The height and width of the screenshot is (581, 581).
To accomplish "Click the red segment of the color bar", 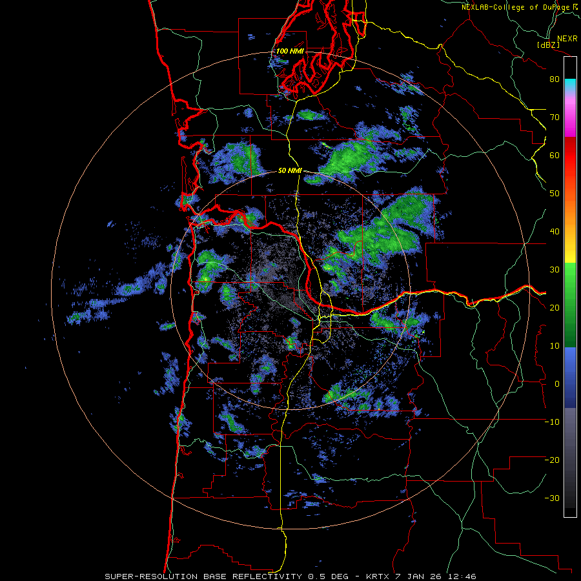I will point(570,156).
